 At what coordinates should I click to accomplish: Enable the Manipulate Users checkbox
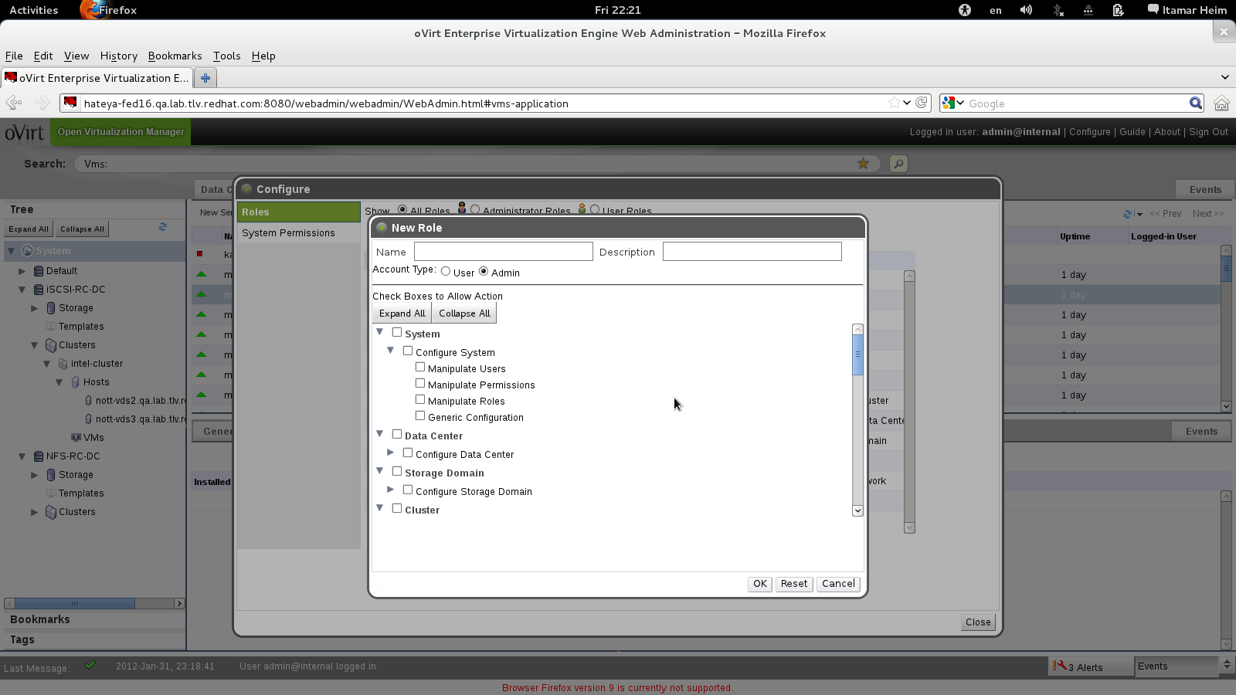(x=420, y=367)
